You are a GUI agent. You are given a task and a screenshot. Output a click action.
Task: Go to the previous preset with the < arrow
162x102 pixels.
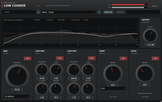tap(38, 12)
